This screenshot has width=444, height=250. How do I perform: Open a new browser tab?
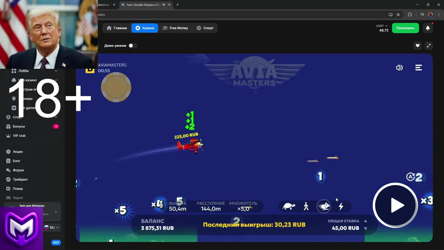[178, 5]
